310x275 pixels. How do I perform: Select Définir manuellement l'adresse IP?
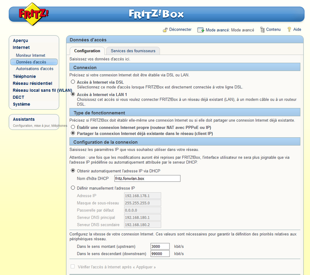pos(73,188)
